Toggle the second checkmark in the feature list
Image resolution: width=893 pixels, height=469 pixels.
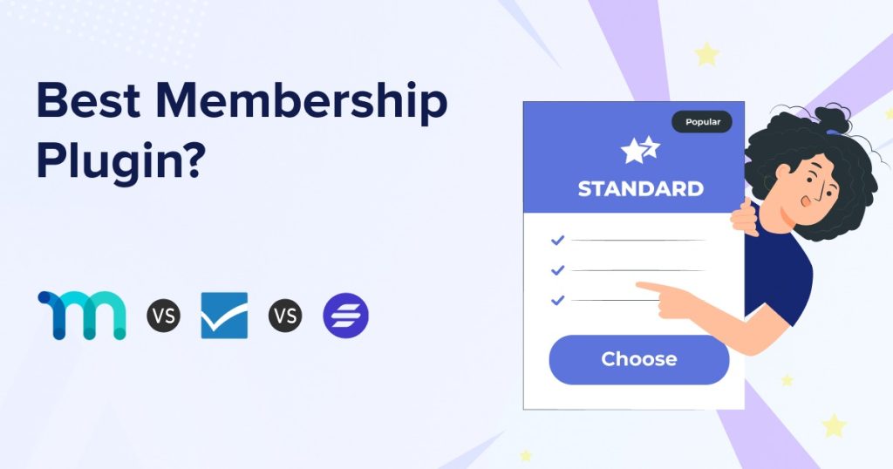(558, 270)
